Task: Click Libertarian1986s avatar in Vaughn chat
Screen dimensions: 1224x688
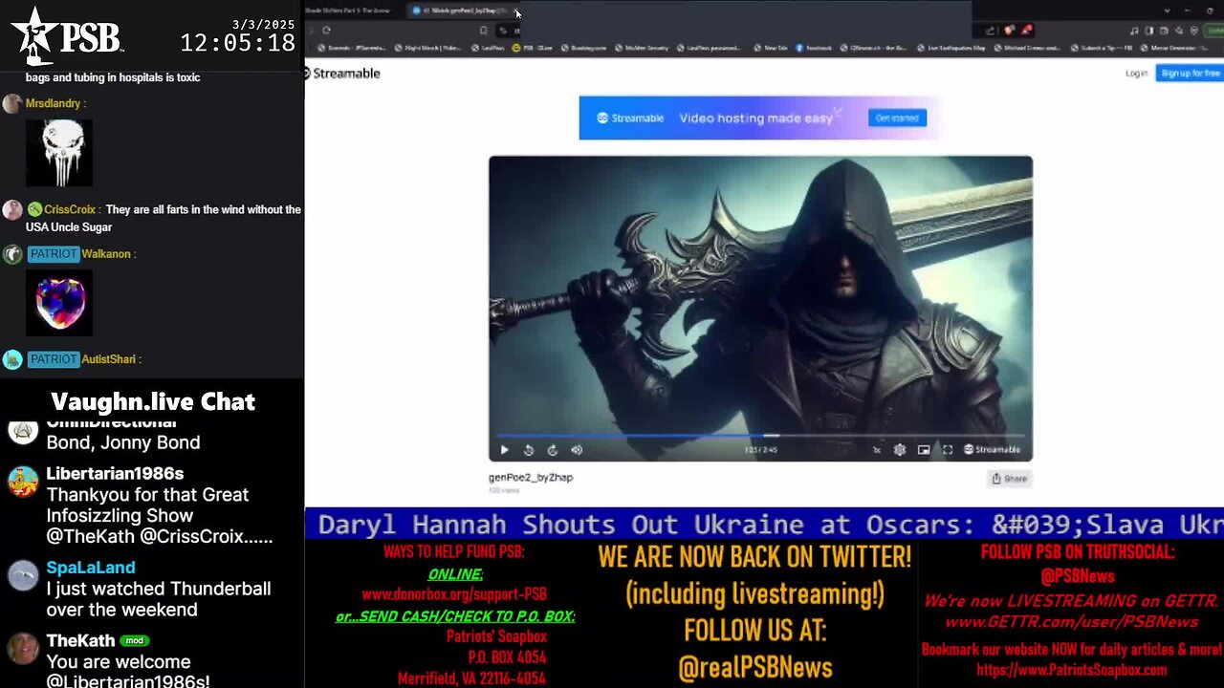Action: [x=23, y=483]
